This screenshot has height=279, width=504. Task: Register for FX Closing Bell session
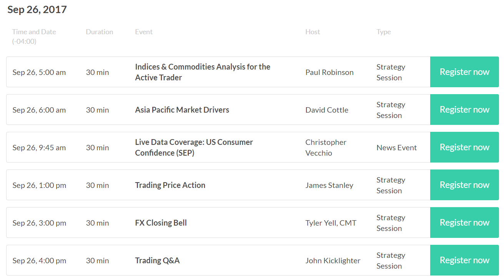464,223
